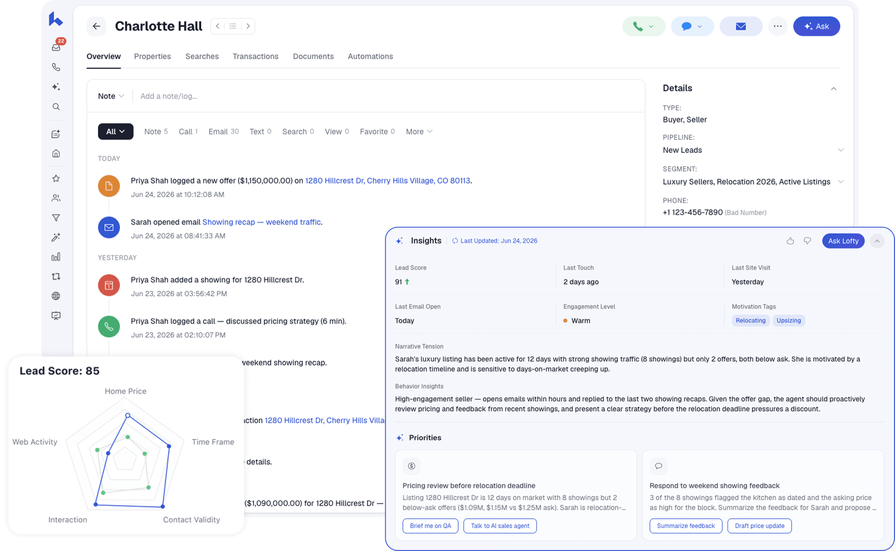
Task: Switch to Automations tab
Action: click(370, 56)
